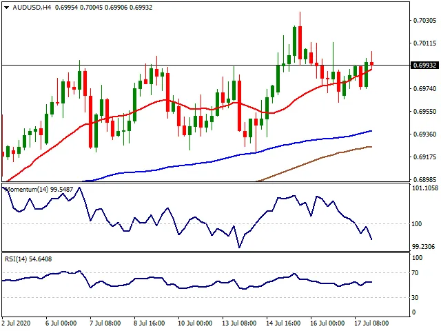Click the 14 Jul 16:00 time label
The height and width of the screenshot is (331, 441).
[x=283, y=323]
